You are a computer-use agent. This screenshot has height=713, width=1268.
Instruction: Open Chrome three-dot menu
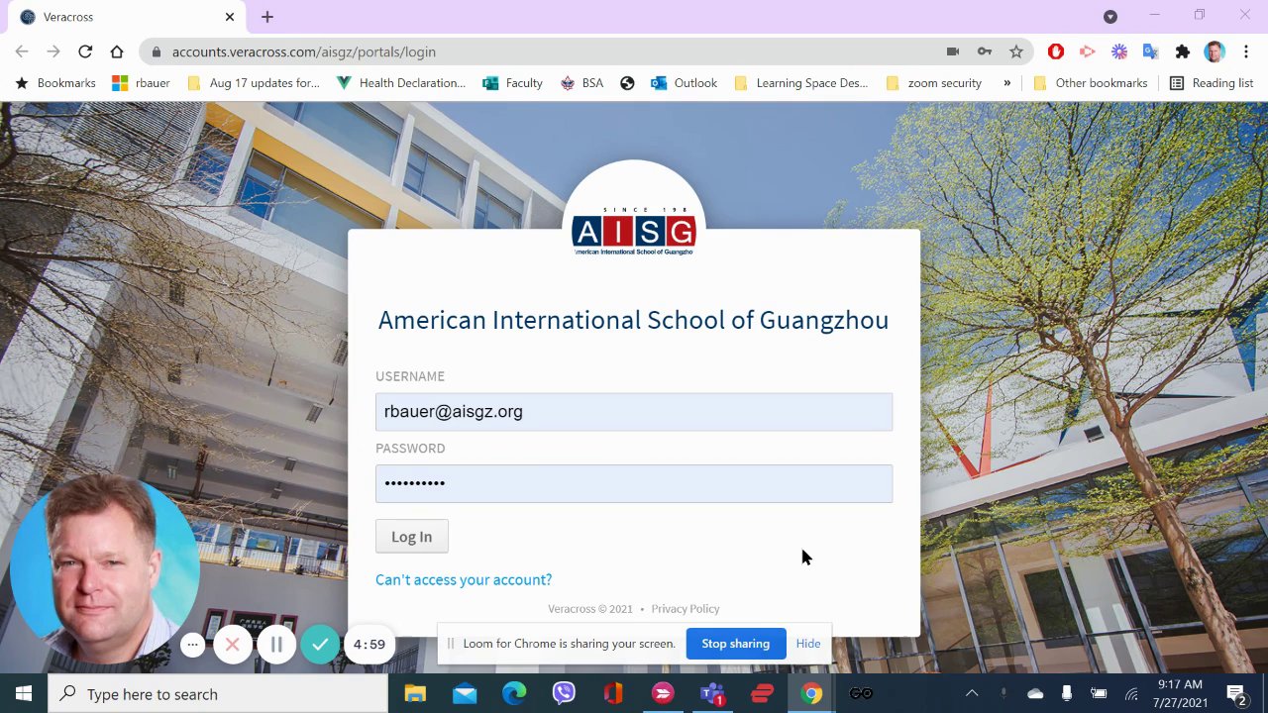pyautogui.click(x=1246, y=51)
